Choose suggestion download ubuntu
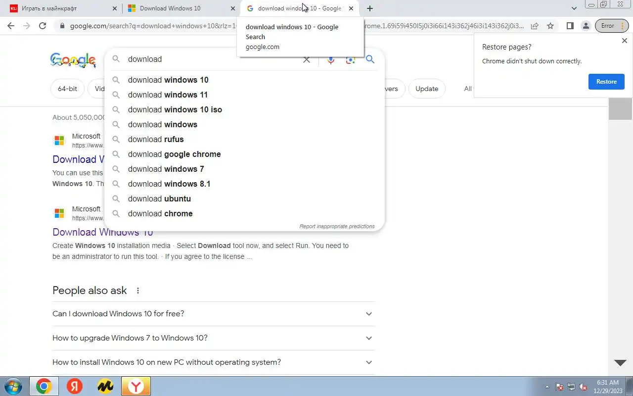The width and height of the screenshot is (633, 396). 244,198
